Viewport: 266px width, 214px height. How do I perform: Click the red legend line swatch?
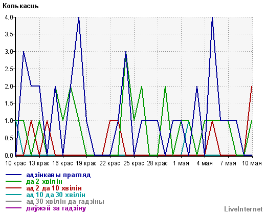[14, 188]
